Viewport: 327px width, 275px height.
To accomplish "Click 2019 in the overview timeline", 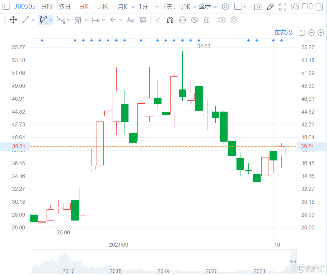I will click(163, 271).
